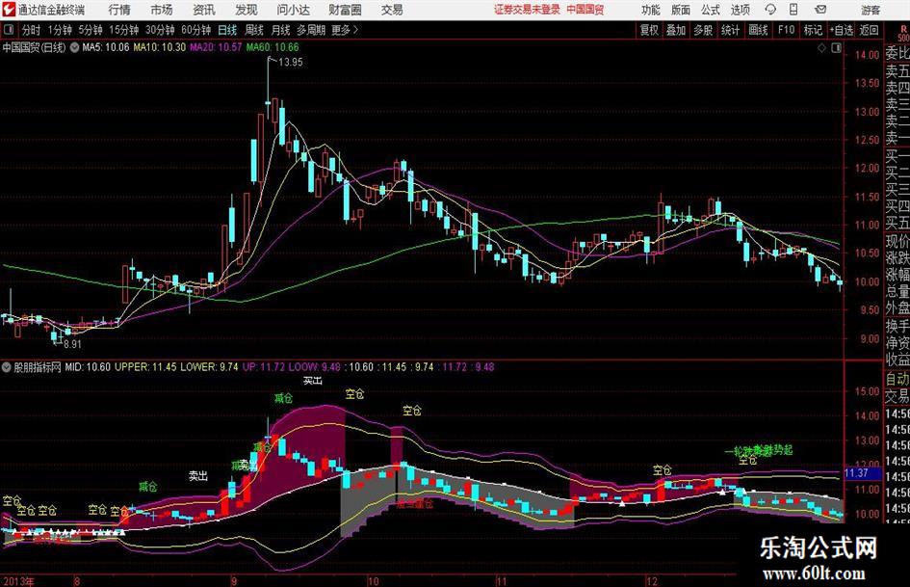Screen dimensions: 910x587
Task: Open the 交易 menu
Action: click(392, 10)
